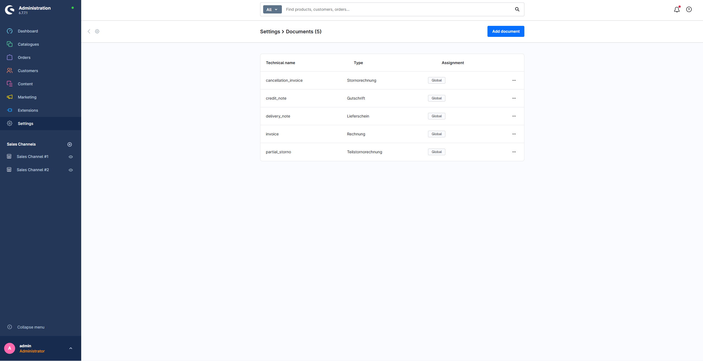Click the admin avatar circle
Image resolution: width=703 pixels, height=361 pixels.
coord(10,348)
